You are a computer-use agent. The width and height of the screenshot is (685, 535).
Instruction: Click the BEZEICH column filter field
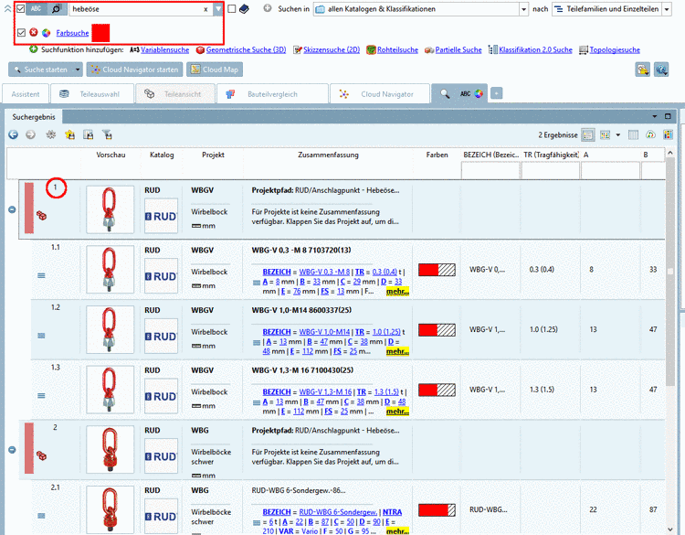[x=490, y=171]
